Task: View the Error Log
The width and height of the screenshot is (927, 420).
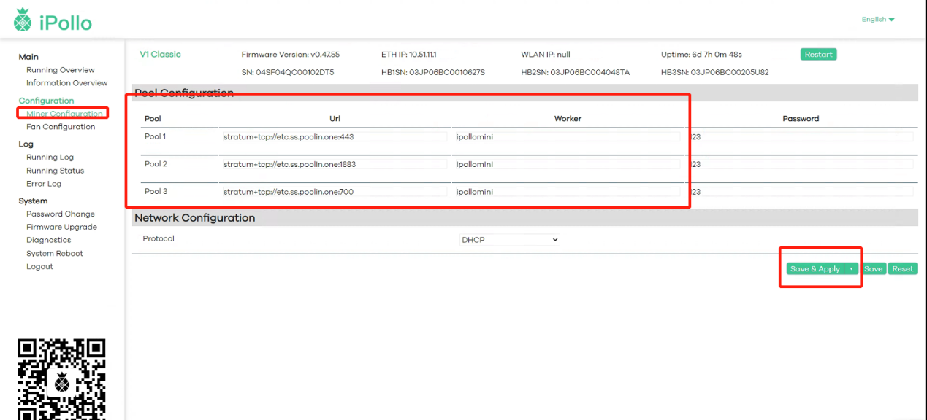Action: [x=44, y=184]
